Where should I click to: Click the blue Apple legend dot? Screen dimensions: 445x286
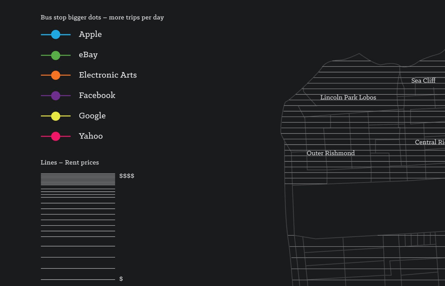coord(56,34)
